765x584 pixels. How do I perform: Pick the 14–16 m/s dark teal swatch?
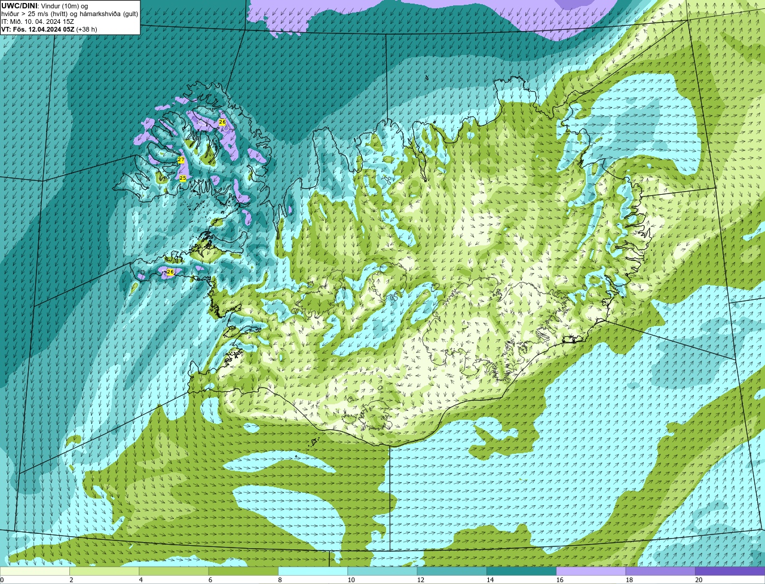click(x=522, y=571)
